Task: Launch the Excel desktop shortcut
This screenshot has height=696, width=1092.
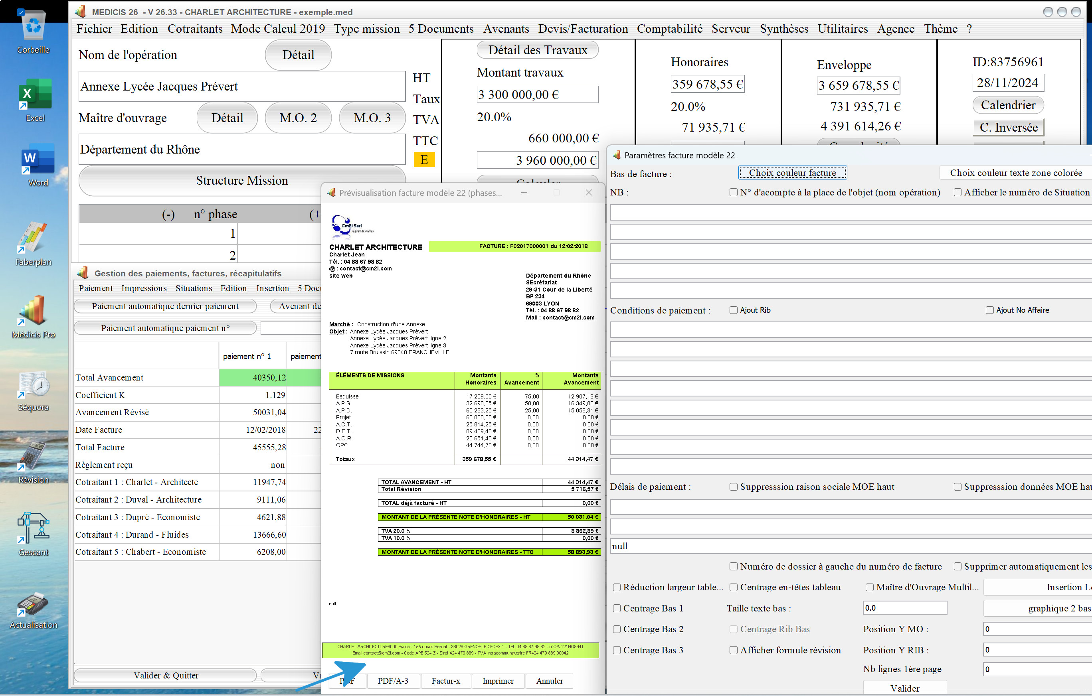Action: pyautogui.click(x=34, y=100)
